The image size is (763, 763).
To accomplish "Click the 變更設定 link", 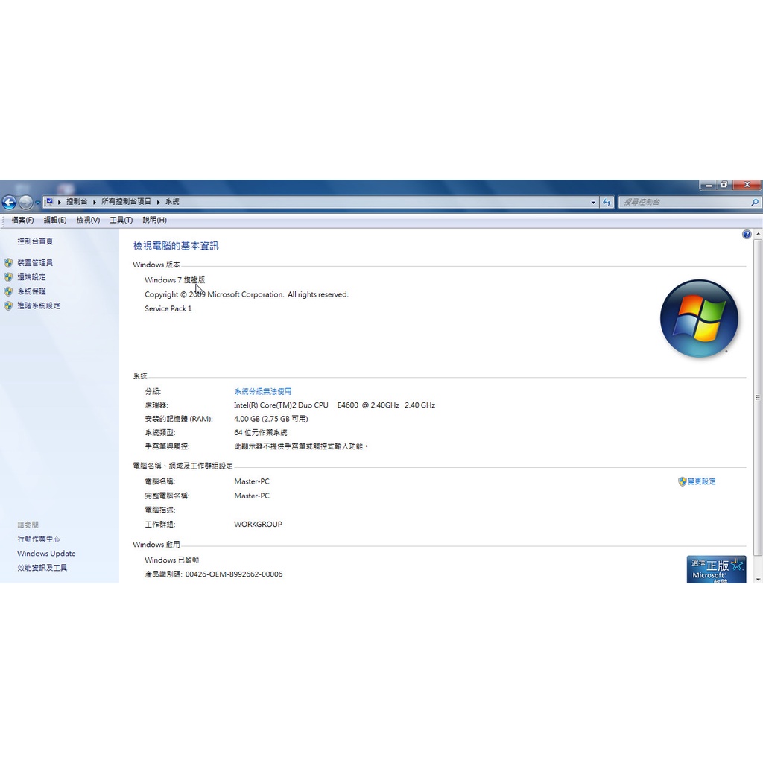I will click(701, 481).
